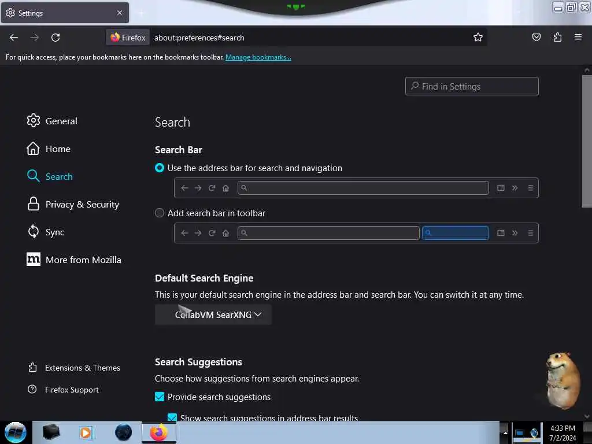Select the Search settings category
Viewport: 592px width, 444px height.
50,176
